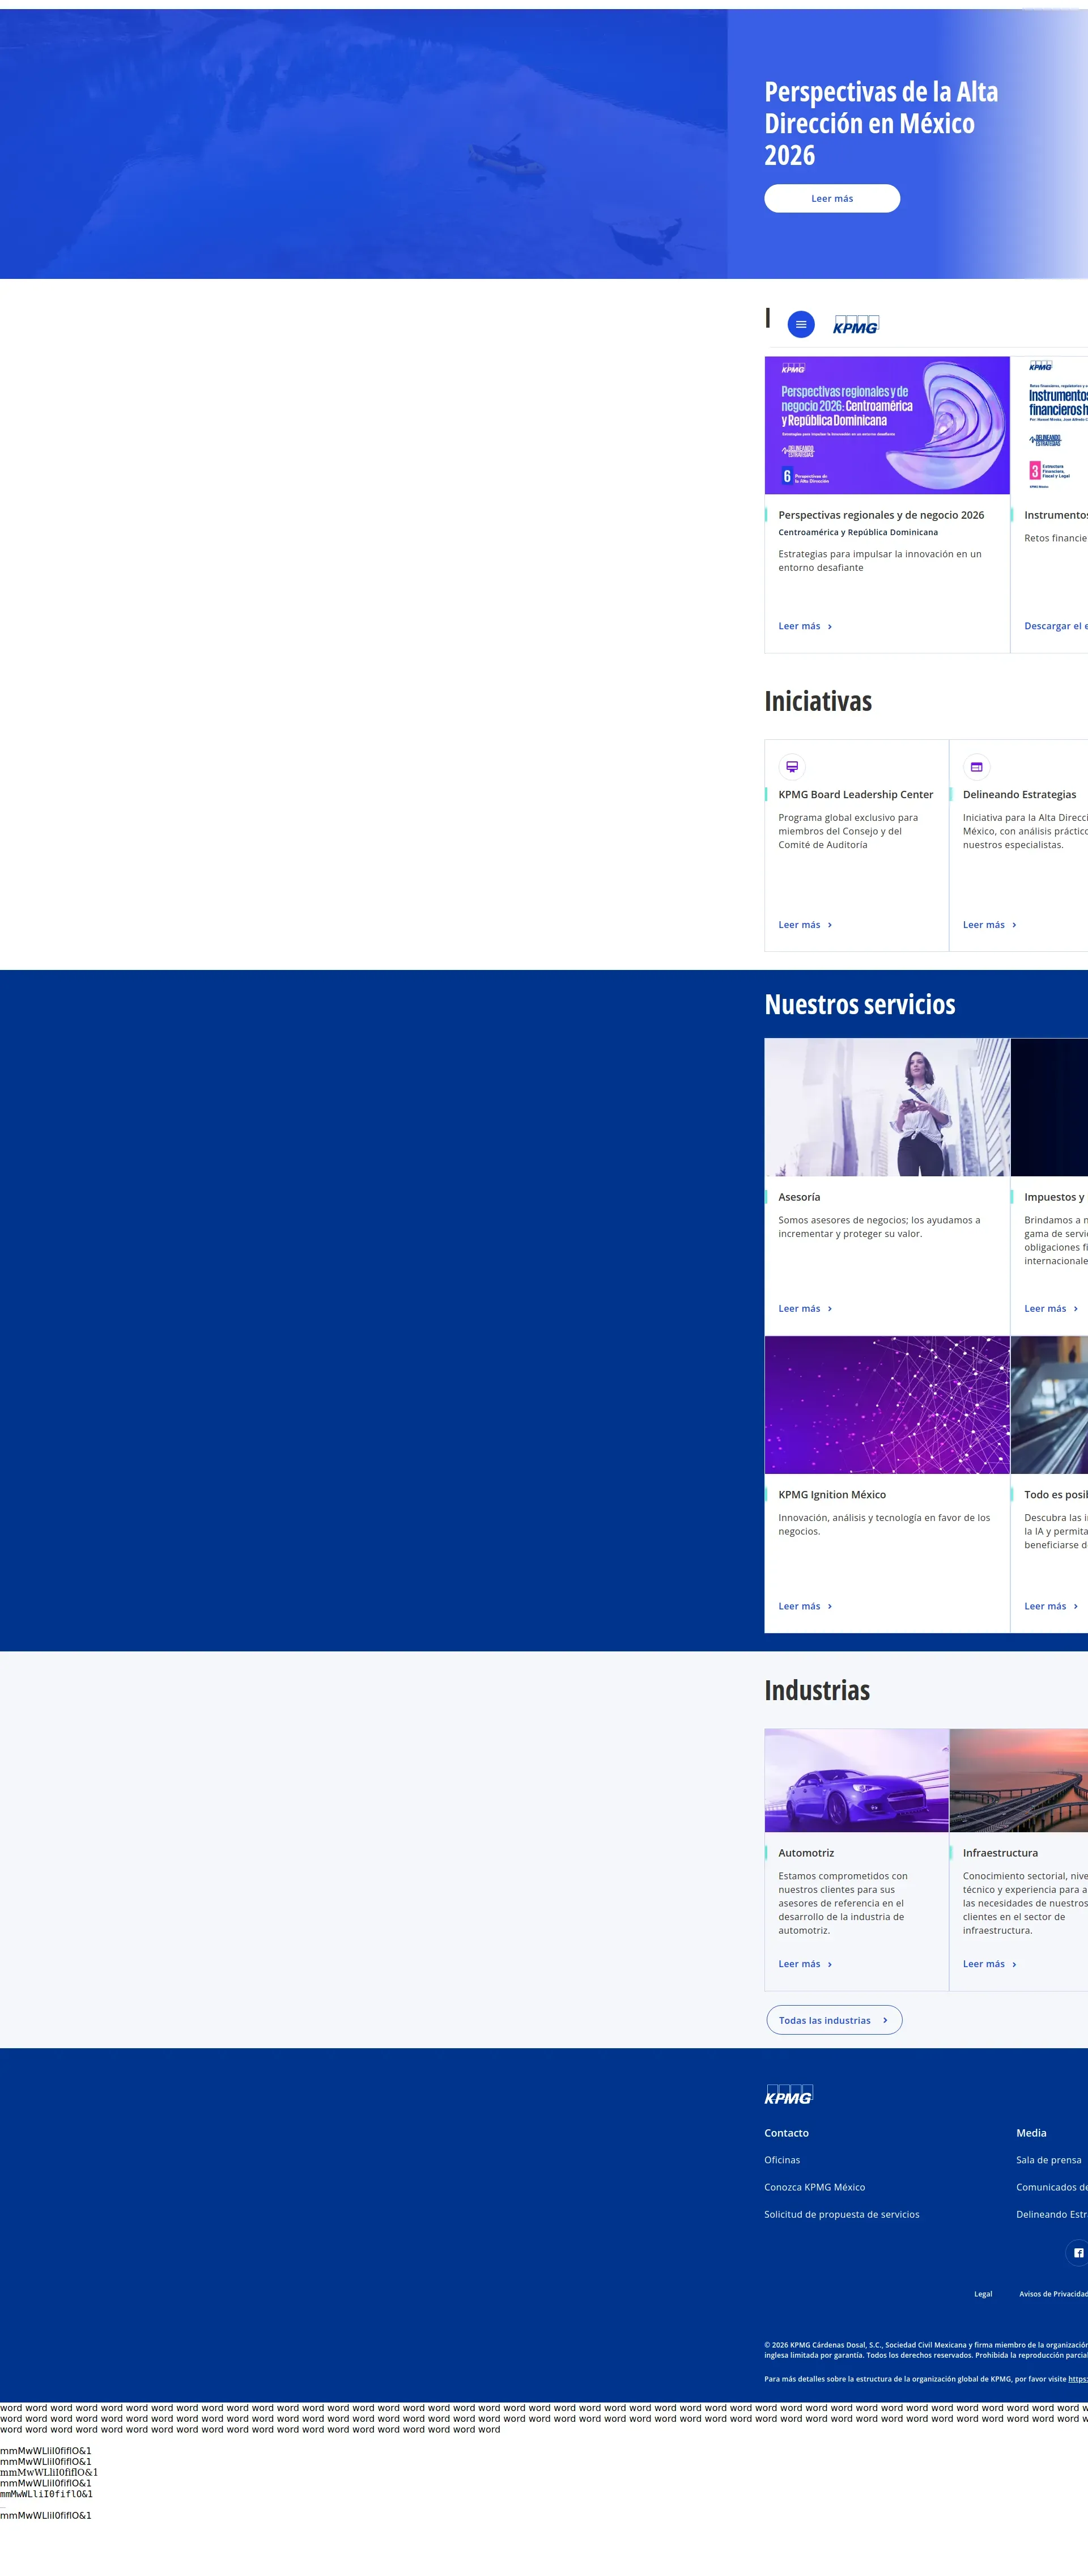
Task: Open the Oficinas footer link
Action: pyautogui.click(x=782, y=2160)
